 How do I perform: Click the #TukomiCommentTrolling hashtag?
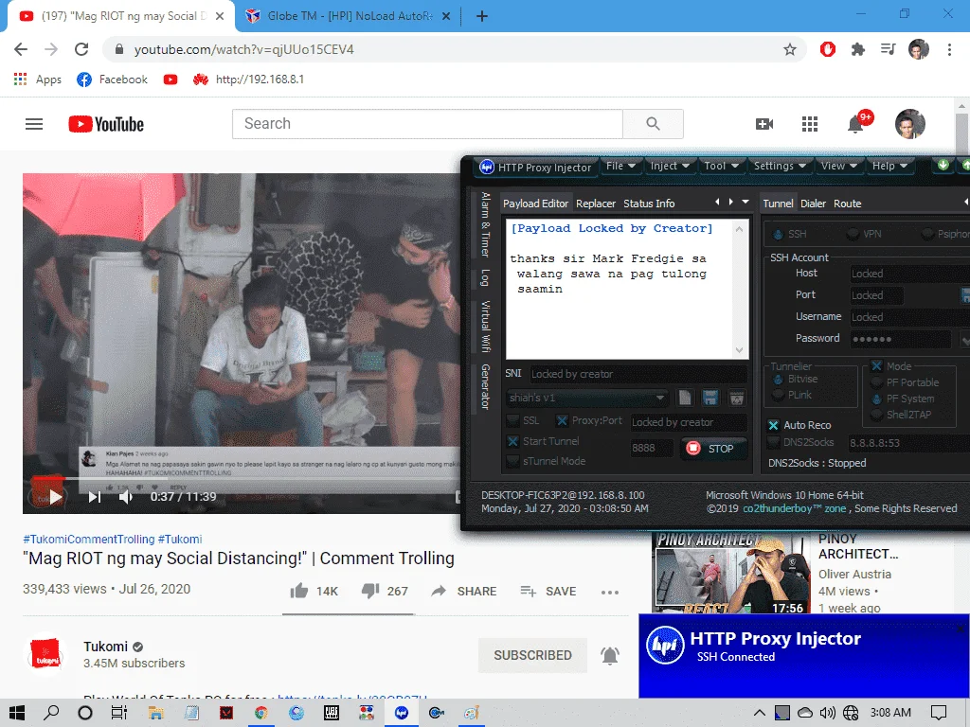88,539
